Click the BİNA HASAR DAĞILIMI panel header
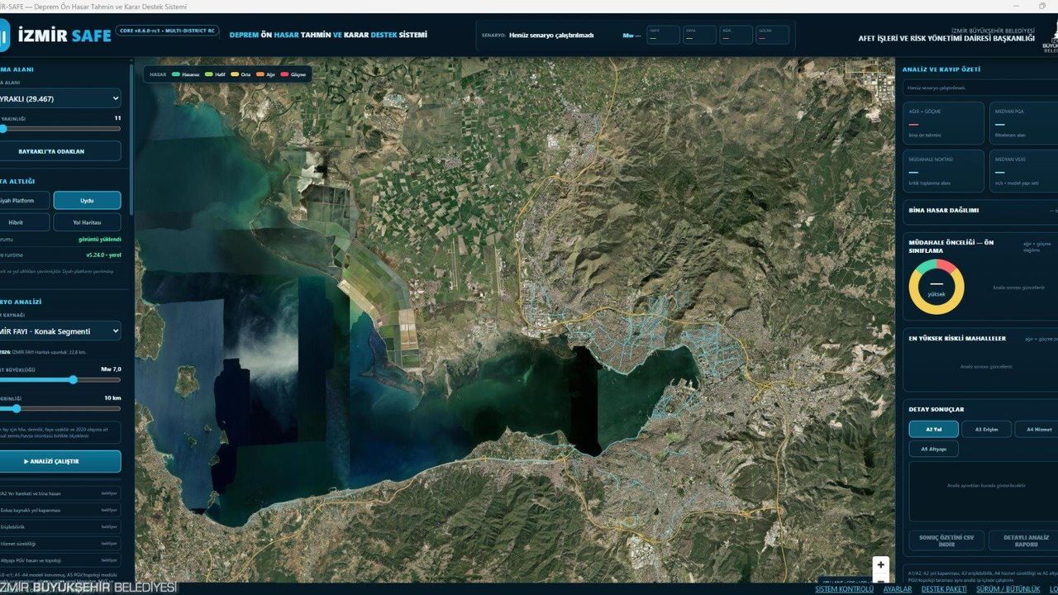1058x595 pixels. [x=980, y=211]
